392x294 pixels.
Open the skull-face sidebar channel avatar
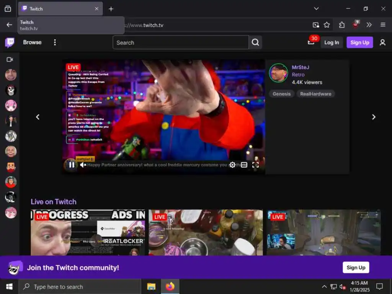pyautogui.click(x=11, y=90)
